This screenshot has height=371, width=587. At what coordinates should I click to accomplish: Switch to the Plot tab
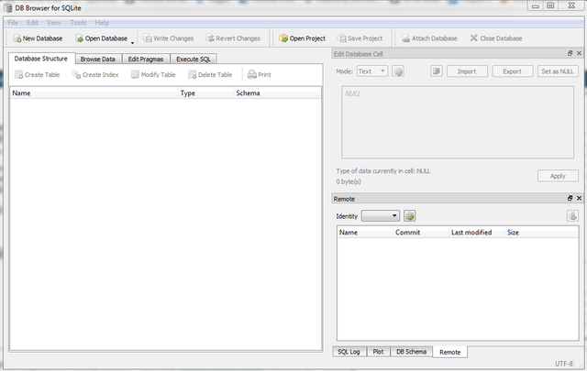[x=378, y=352]
